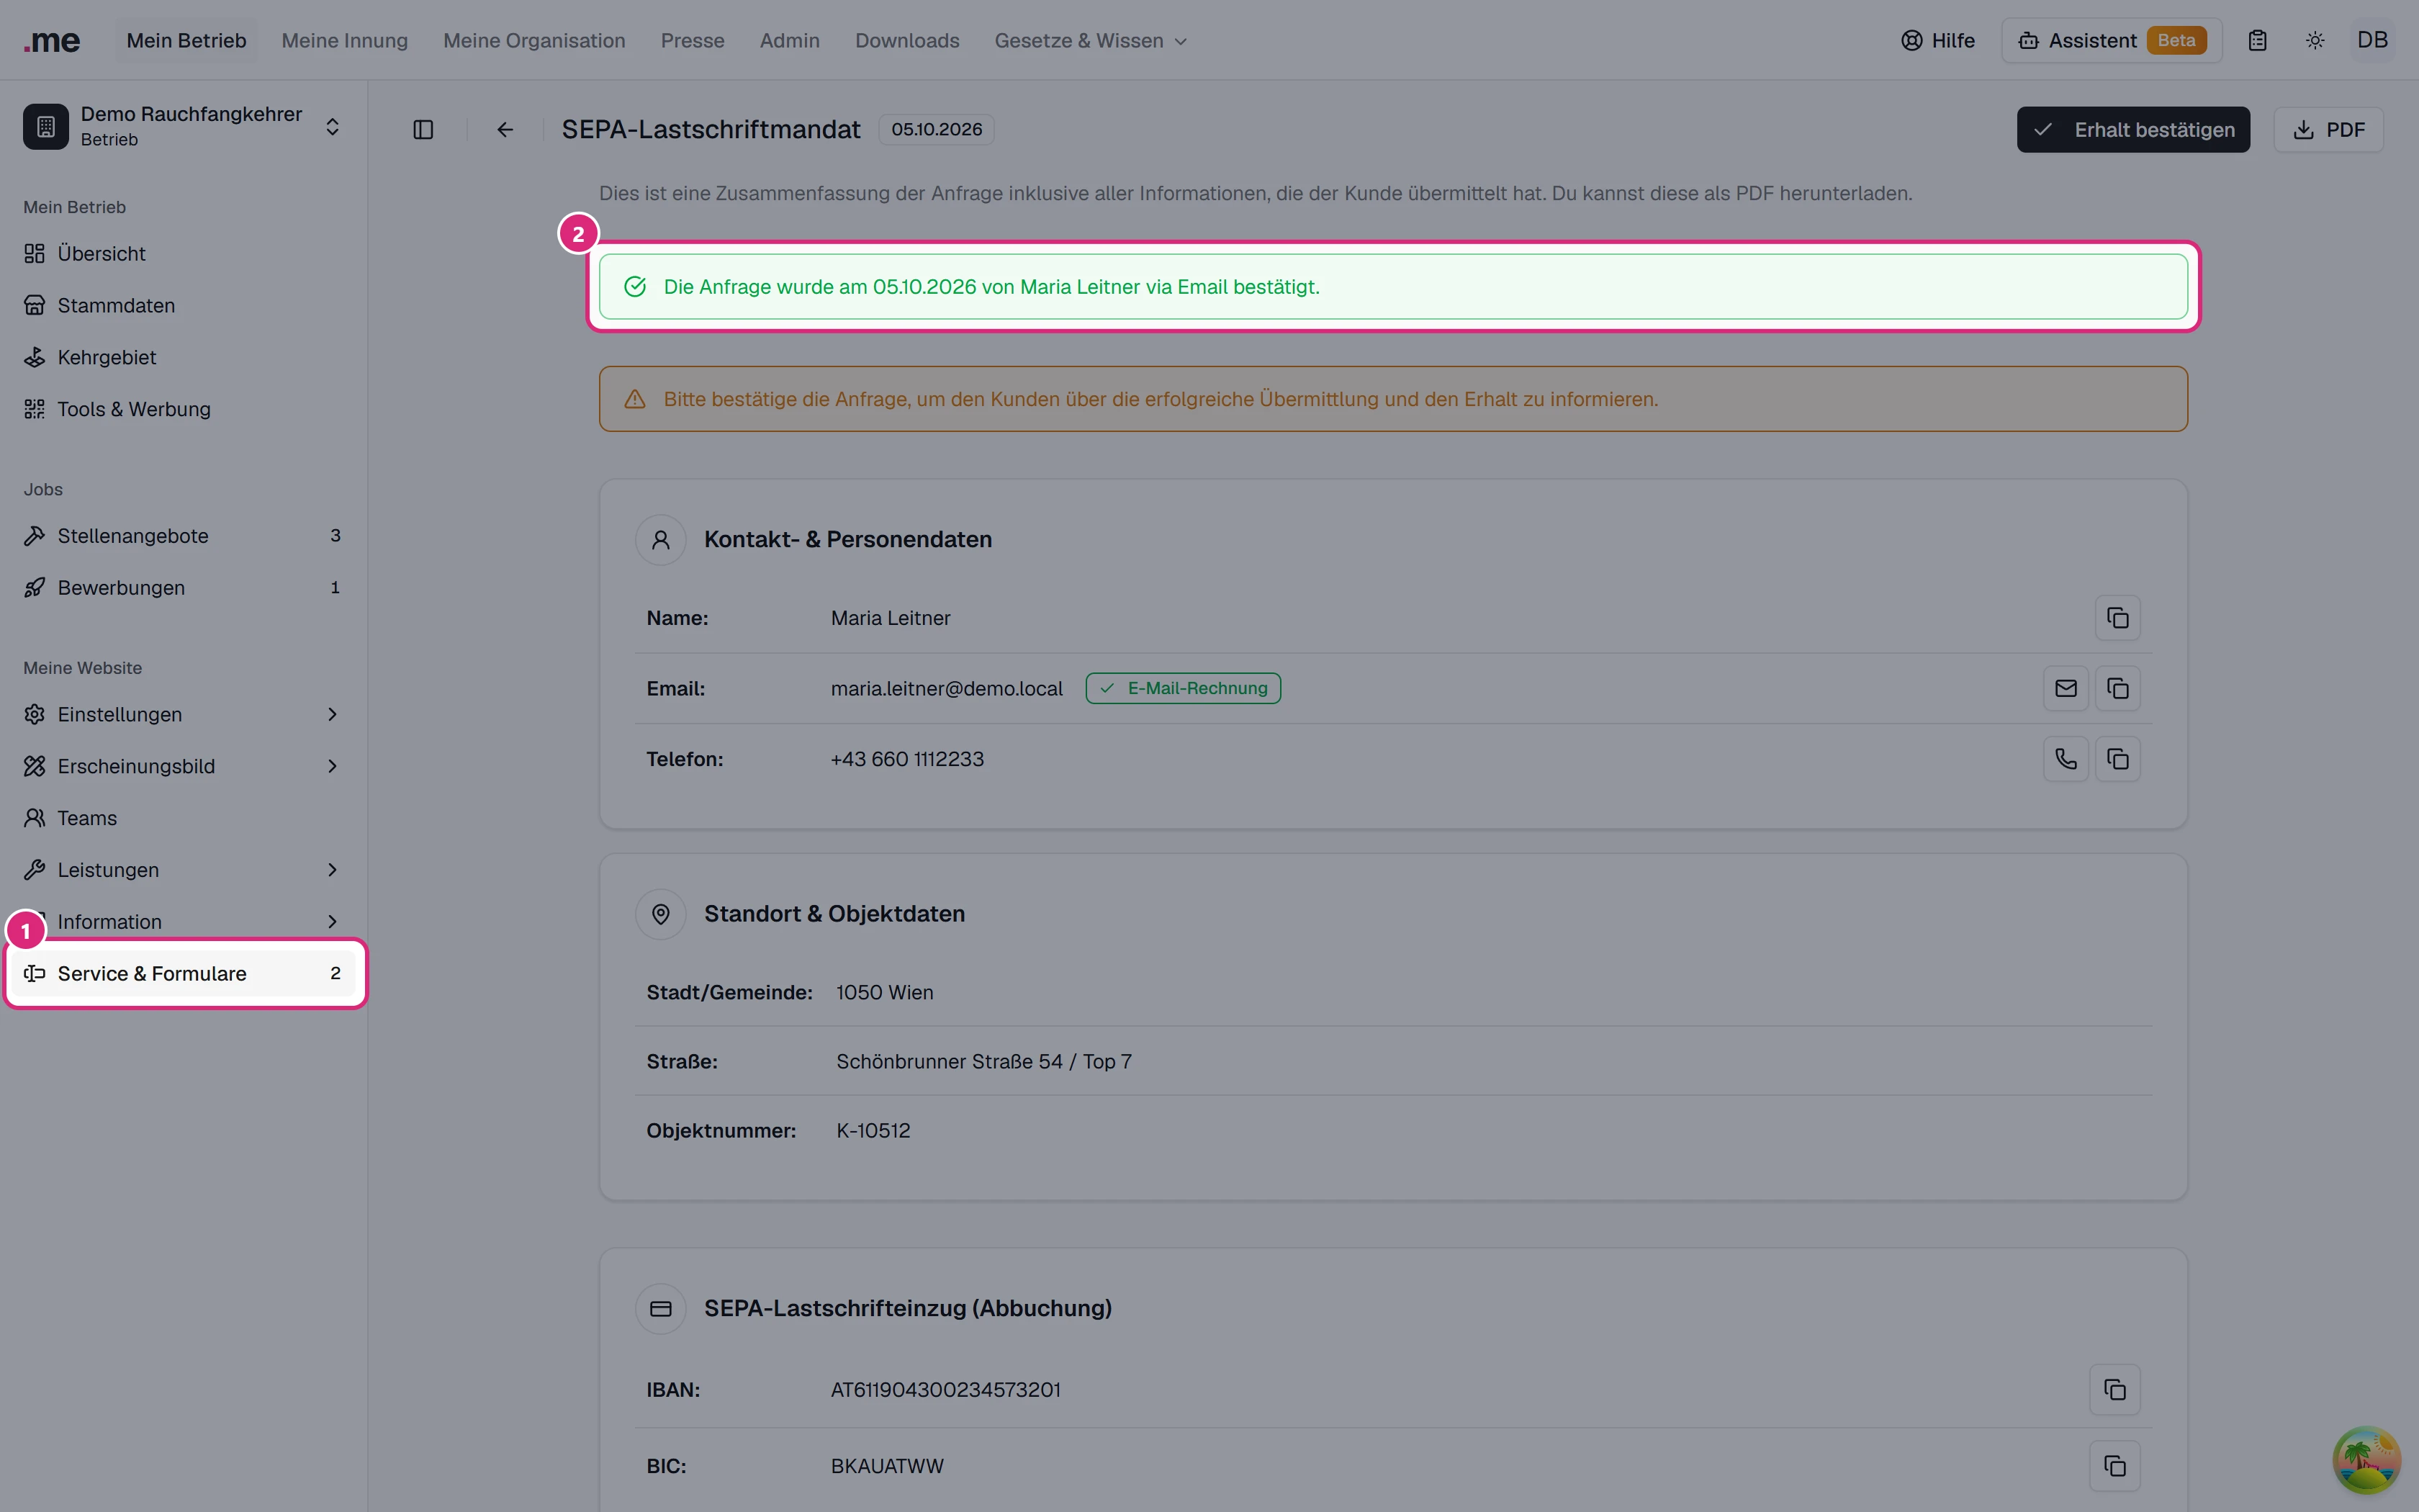Go to Übersicht in the sidebar
Image resolution: width=2419 pixels, height=1512 pixels.
pyautogui.click(x=184, y=254)
